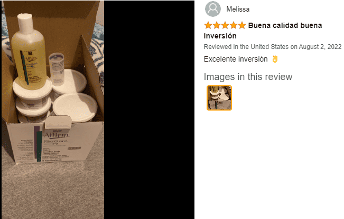This screenshot has width=344, height=219.
Task: Click the Excelente inversión review text
Action: (x=236, y=59)
